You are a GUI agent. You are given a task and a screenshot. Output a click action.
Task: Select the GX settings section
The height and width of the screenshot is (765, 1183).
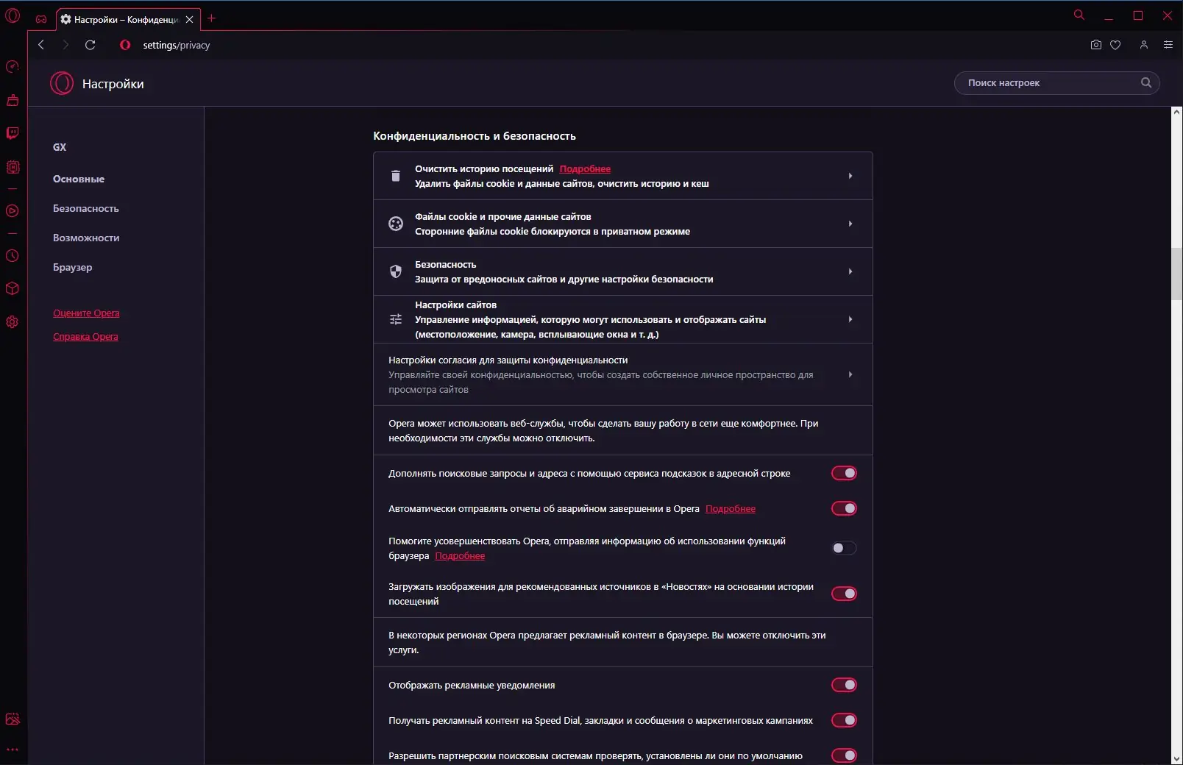60,147
